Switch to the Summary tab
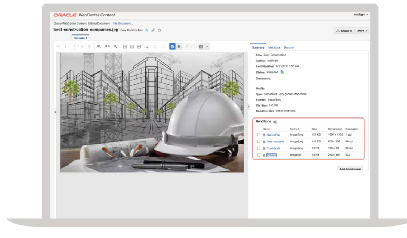Screen dimensions: 407x238 point(258,48)
